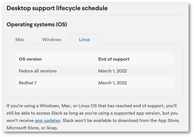Click the phrase reached end of support
The height and width of the screenshot is (137, 194).
click(139, 106)
